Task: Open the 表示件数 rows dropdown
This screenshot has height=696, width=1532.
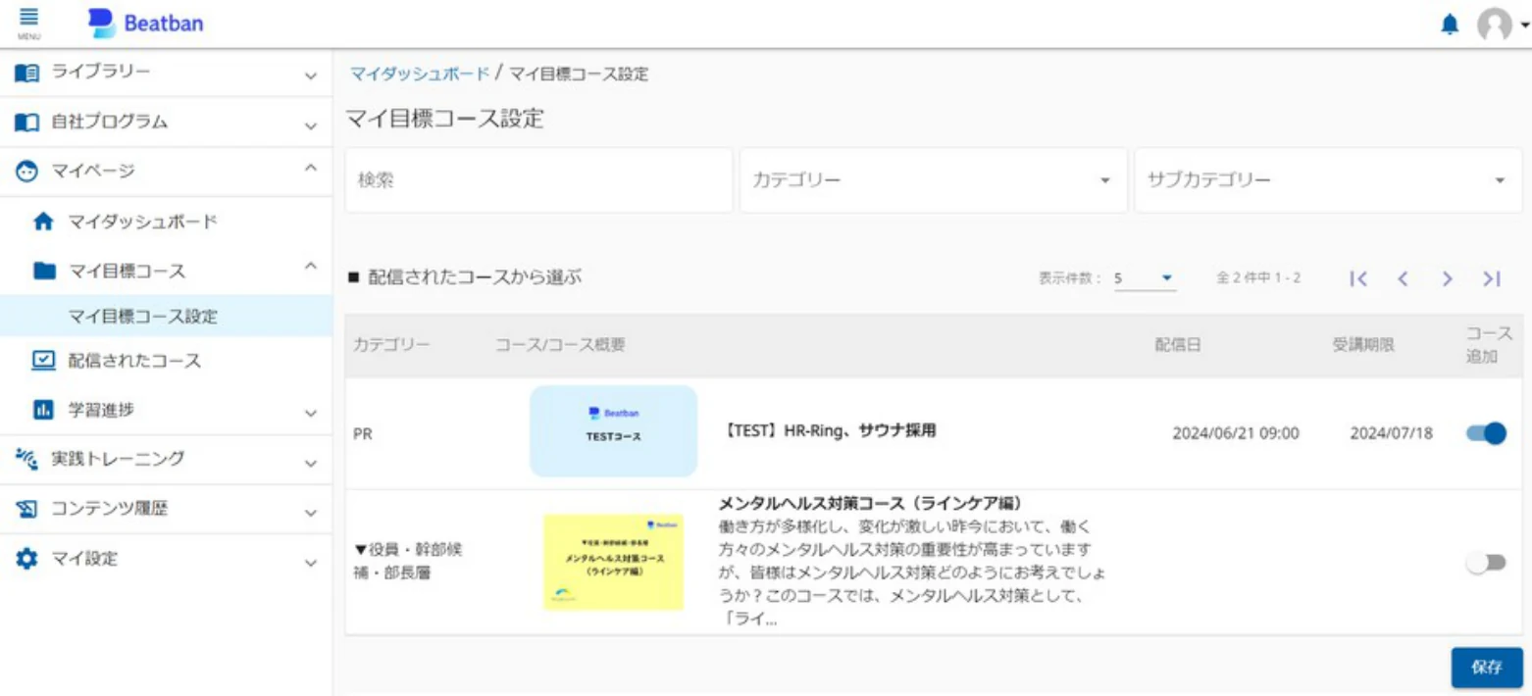Action: [x=1146, y=278]
